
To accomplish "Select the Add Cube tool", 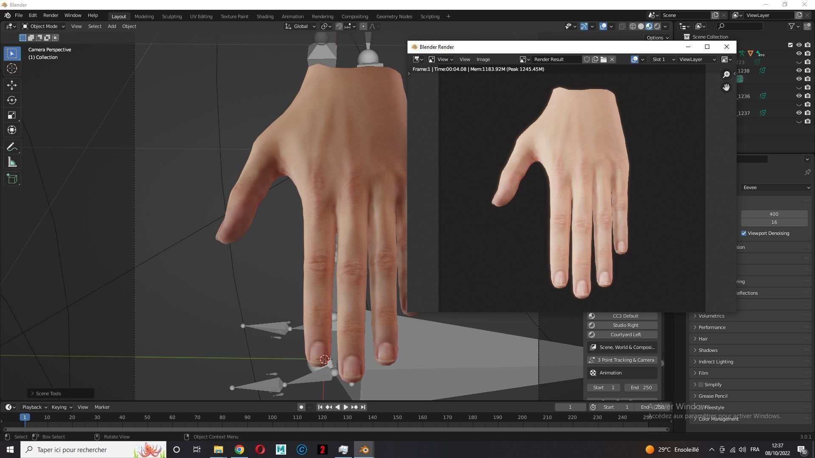I will point(12,179).
